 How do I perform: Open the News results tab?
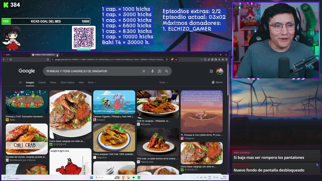(x=53, y=82)
